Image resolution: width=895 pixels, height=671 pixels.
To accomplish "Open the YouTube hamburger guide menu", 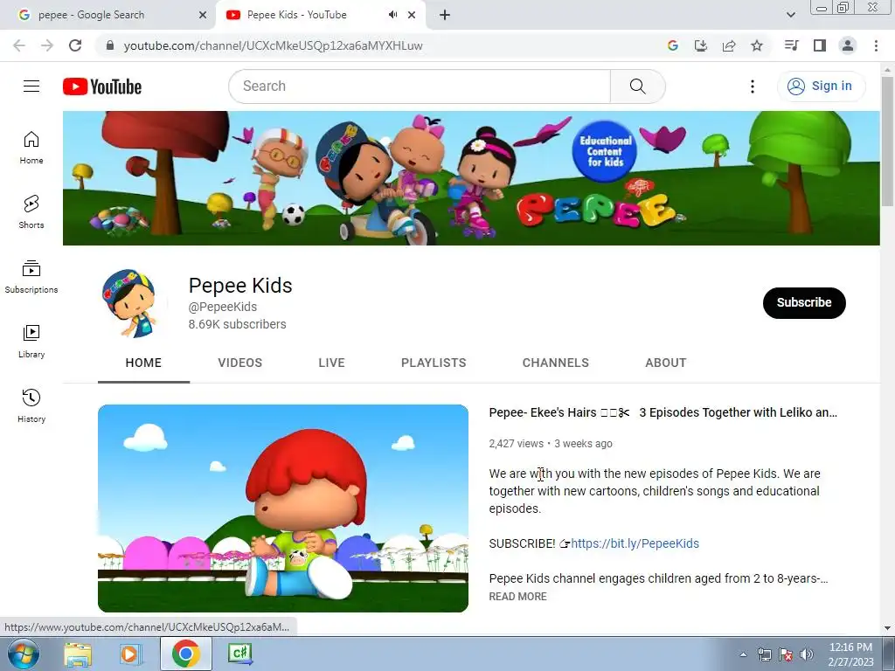I will 31,86.
